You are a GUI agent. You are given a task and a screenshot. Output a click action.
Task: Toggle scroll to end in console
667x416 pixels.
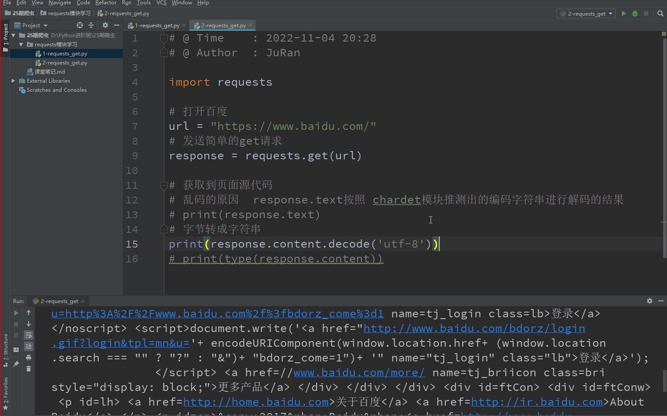[29, 346]
